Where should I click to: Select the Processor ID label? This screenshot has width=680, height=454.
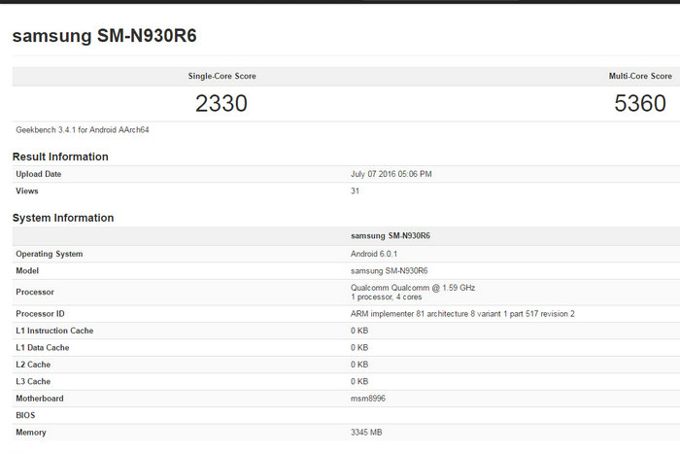pyautogui.click(x=40, y=314)
